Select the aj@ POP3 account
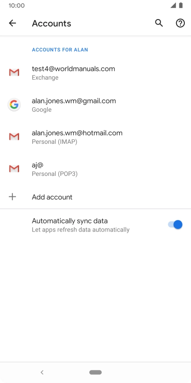The image size is (191, 383). tap(95, 169)
